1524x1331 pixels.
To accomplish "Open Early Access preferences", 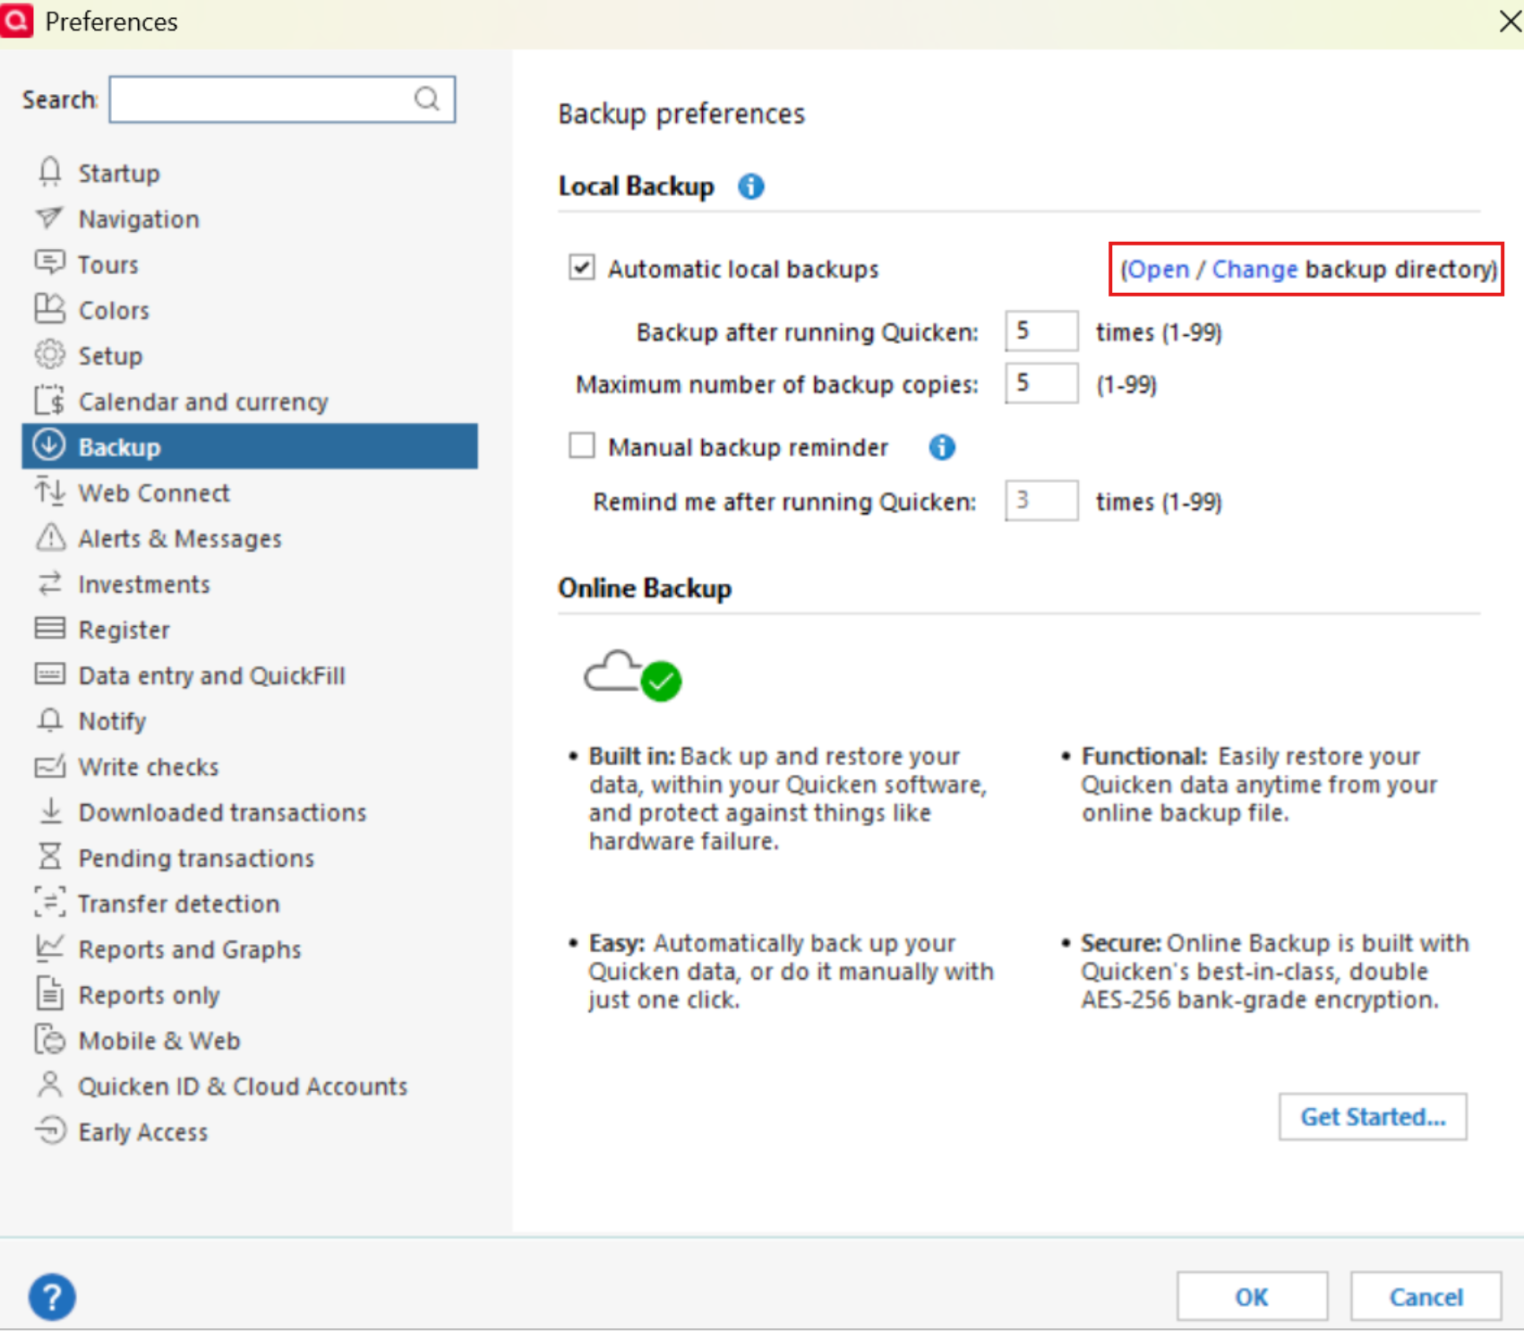I will click(x=143, y=1132).
